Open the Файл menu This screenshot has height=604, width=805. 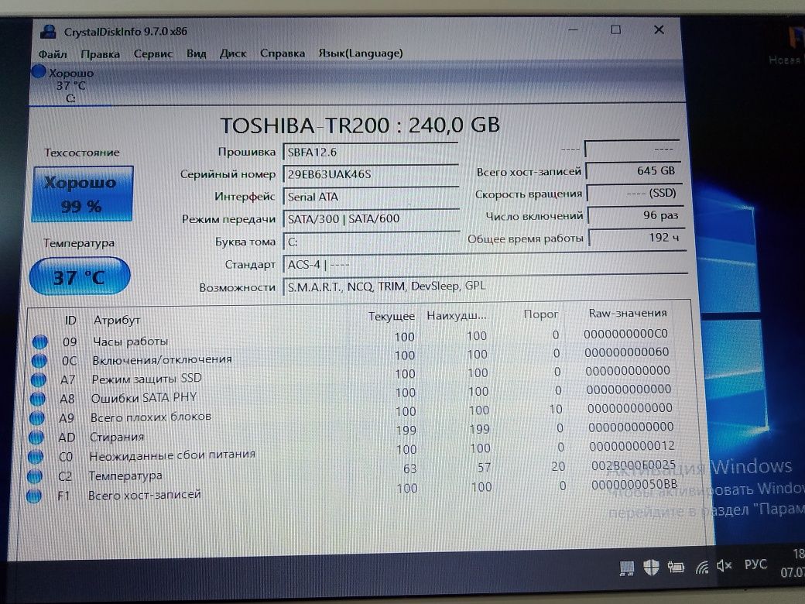(x=53, y=54)
